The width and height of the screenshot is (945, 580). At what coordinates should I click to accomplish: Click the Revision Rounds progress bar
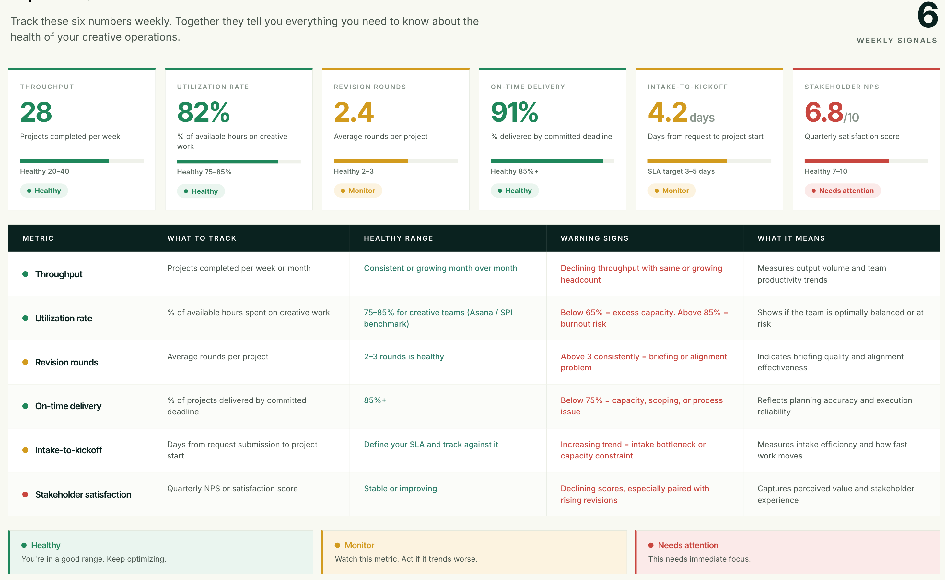click(396, 161)
